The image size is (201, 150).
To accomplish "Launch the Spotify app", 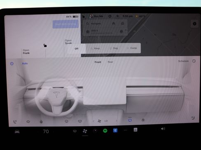I will tap(105, 131).
